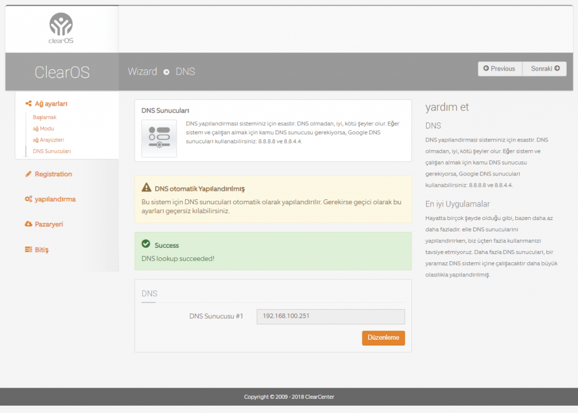Click the breadcrumb arrow between Wizard and DNS
The image size is (578, 413).
point(167,72)
